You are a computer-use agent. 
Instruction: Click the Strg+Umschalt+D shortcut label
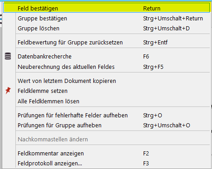click(166, 29)
